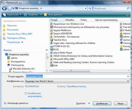Open the Προβολές toolbar button
132x109 pixels.
coord(31,15)
